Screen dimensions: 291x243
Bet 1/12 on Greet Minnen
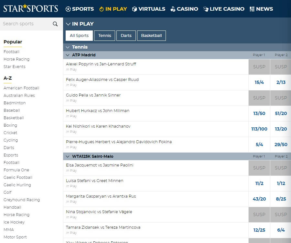(281, 183)
